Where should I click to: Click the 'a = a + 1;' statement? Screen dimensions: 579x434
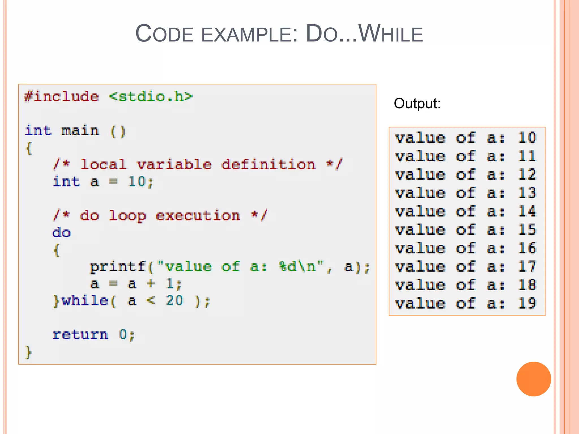tap(136, 284)
